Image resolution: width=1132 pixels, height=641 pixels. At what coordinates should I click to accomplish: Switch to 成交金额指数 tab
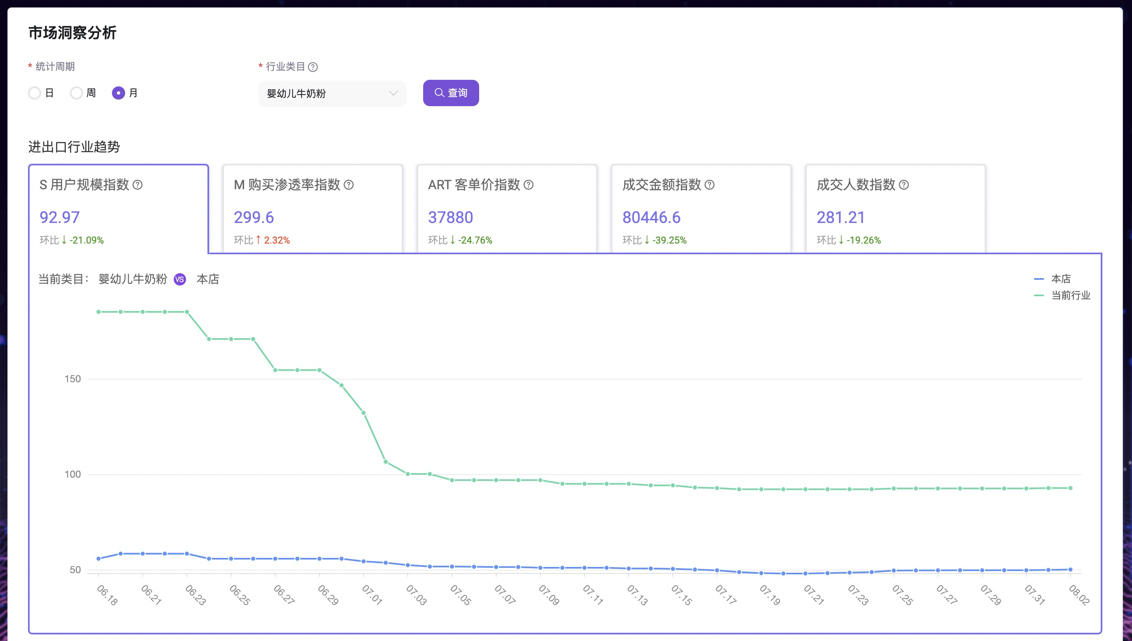click(701, 209)
